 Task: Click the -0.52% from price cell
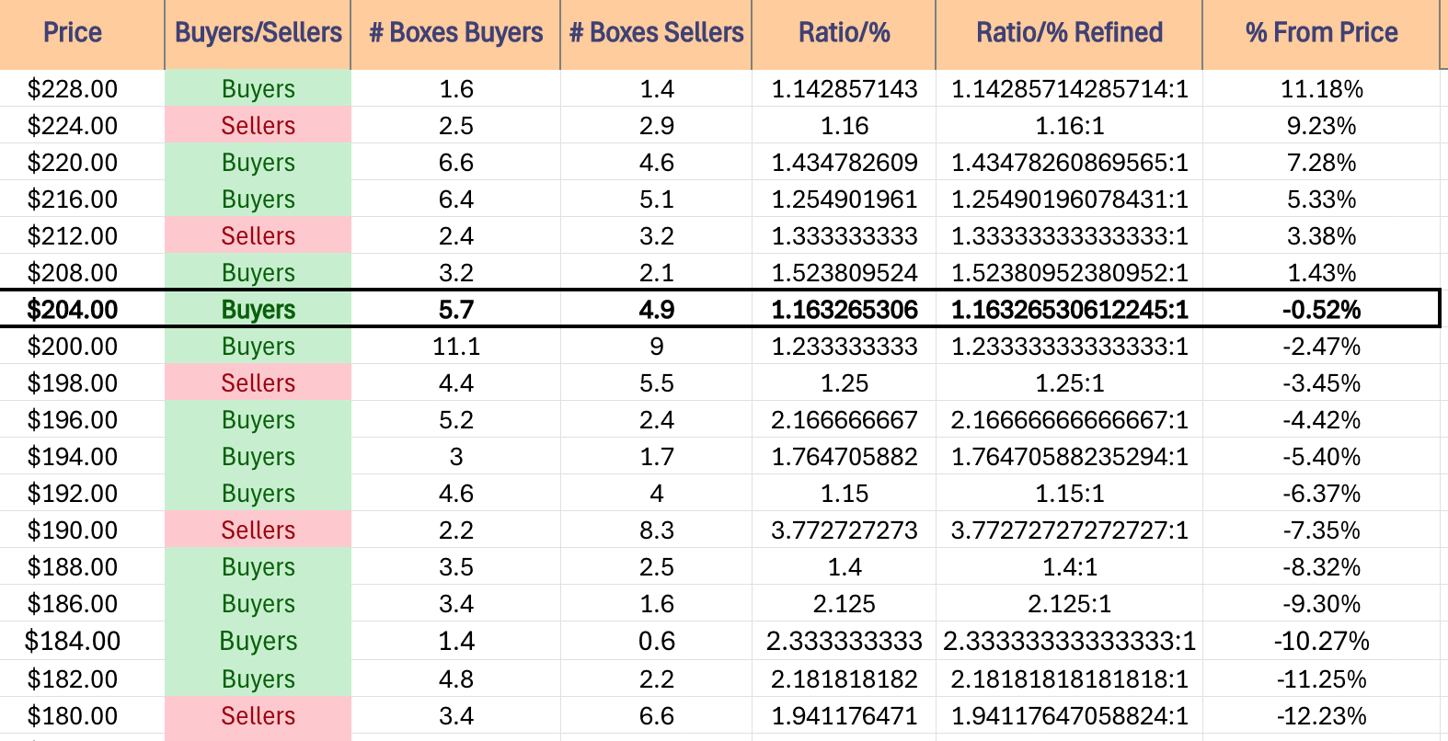[1321, 310]
